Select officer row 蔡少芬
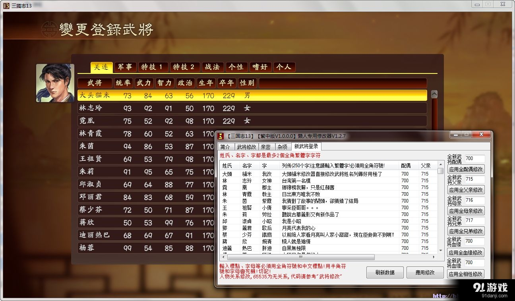The width and height of the screenshot is (515, 301). (146, 210)
